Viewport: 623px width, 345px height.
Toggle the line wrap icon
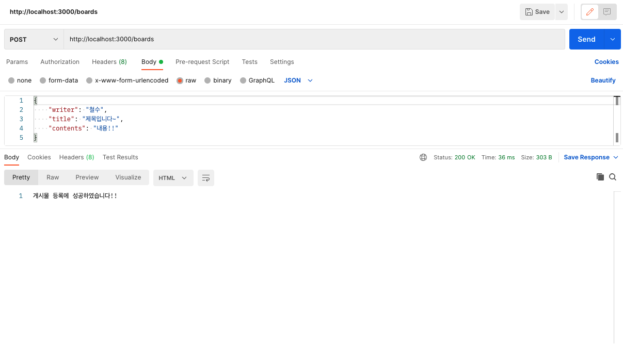[x=206, y=178]
